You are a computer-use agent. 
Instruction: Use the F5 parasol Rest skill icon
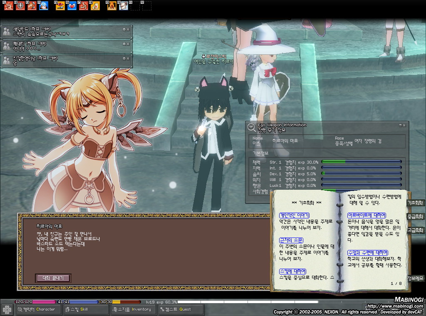pyautogui.click(x=60, y=6)
